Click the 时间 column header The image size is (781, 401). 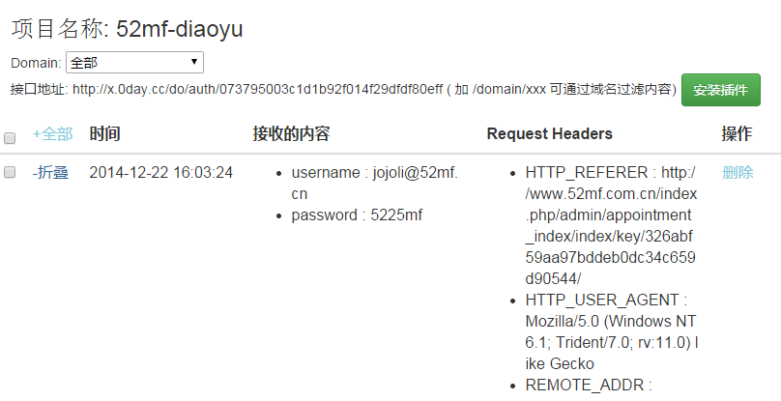pyautogui.click(x=104, y=133)
